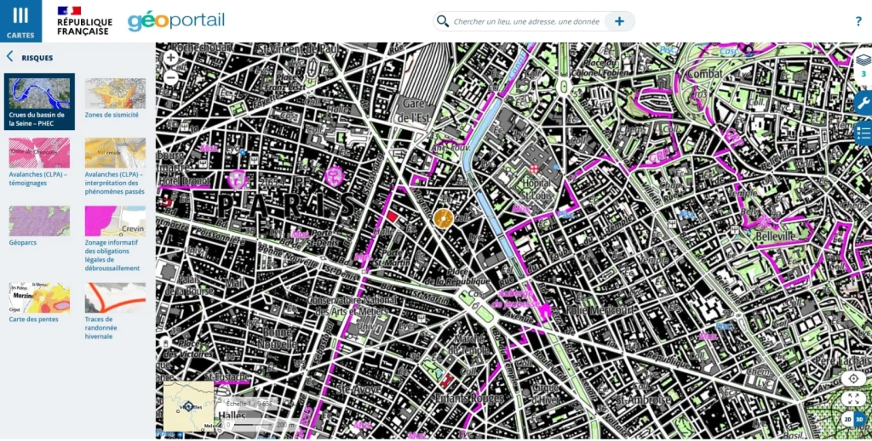This screenshot has height=441, width=872.
Task: Click the géoportail logo
Action: click(x=175, y=21)
